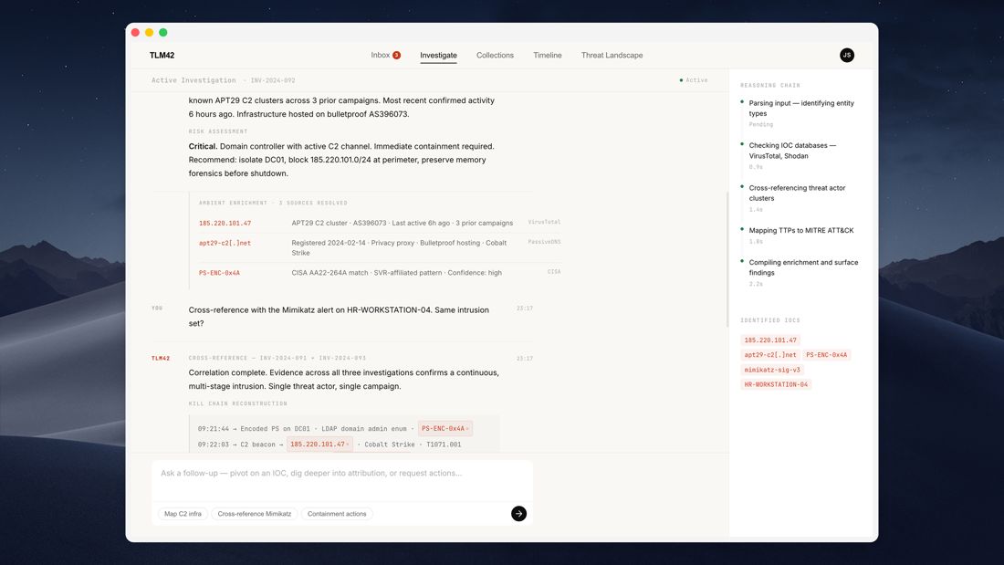This screenshot has height=565, width=1004.
Task: Click the conversation scrollbar
Action: coord(727,259)
